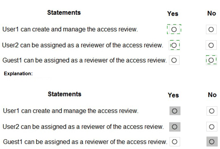This screenshot has width=220, height=149.
Task: Select No for User1 in explanation table
Action: point(211,111)
